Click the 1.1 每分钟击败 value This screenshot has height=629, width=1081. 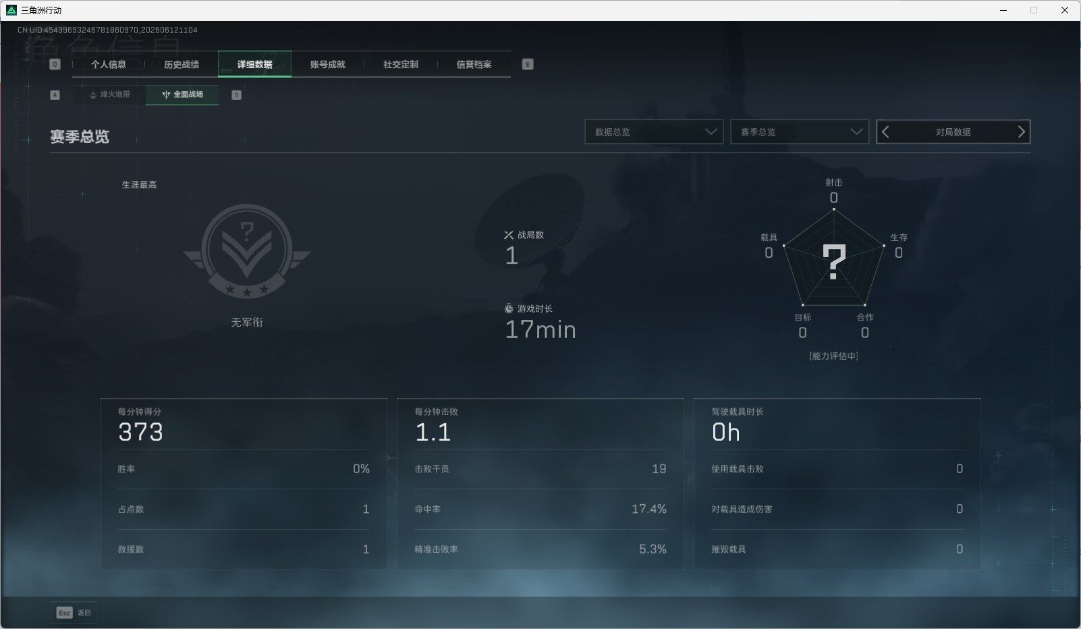433,432
